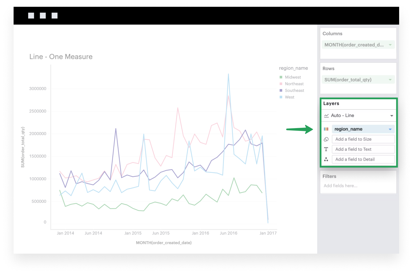This screenshot has height=274, width=413.
Task: Click the Detail dots icon in Layers
Action: coord(326,159)
